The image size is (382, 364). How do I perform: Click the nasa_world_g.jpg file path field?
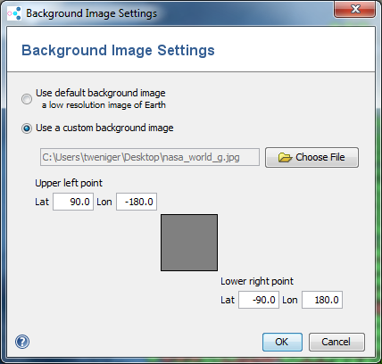point(150,157)
